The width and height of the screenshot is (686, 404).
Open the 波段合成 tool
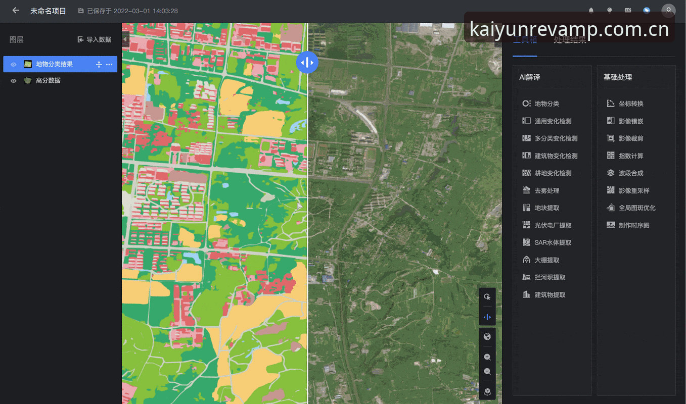pos(624,173)
